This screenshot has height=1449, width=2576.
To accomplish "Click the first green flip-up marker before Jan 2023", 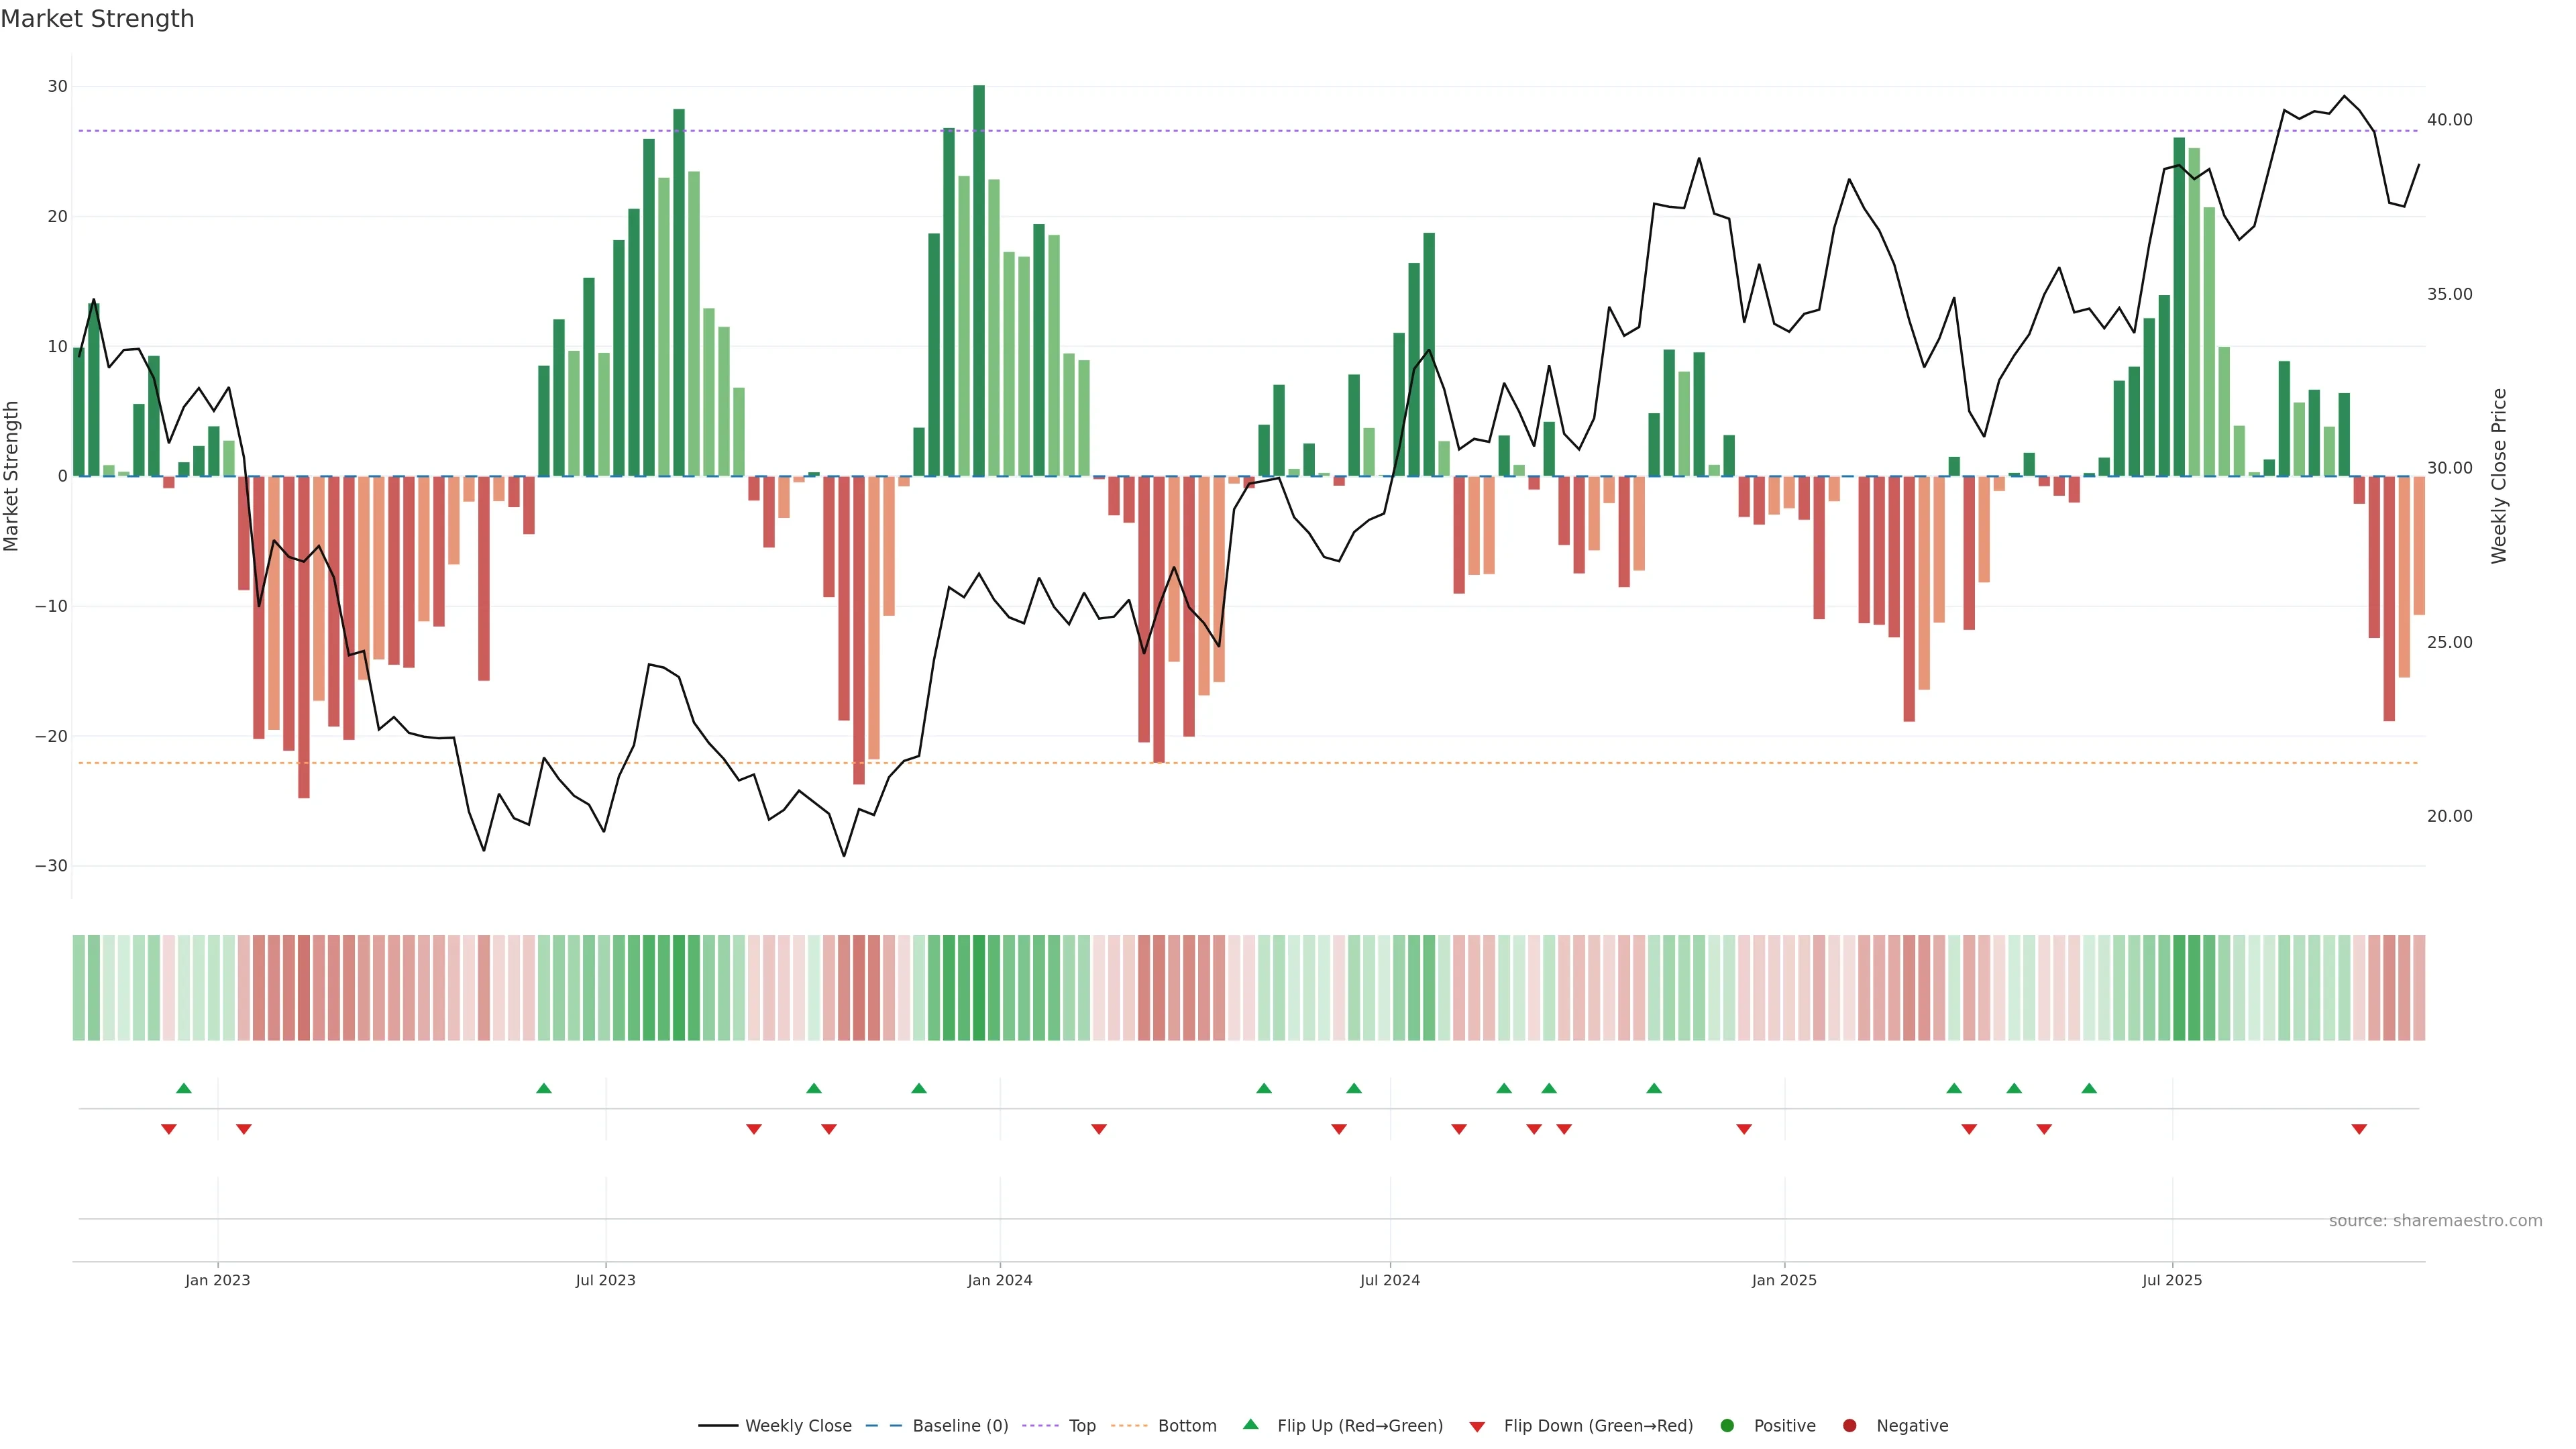I will (184, 1088).
